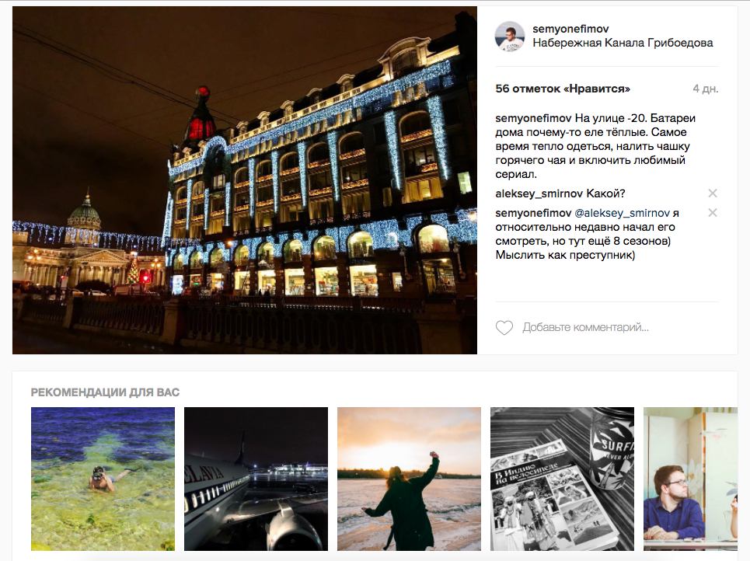Open the black-and-white magazine thumbnail
Image resolution: width=750 pixels, height=561 pixels.
[x=562, y=479]
